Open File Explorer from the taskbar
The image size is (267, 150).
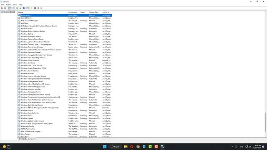(126, 147)
